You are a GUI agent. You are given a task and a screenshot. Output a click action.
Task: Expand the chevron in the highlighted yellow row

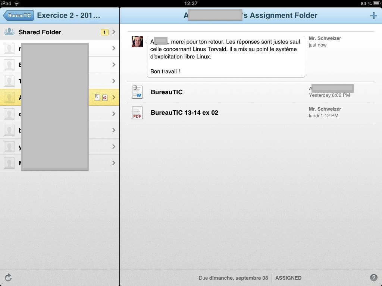pyautogui.click(x=114, y=98)
